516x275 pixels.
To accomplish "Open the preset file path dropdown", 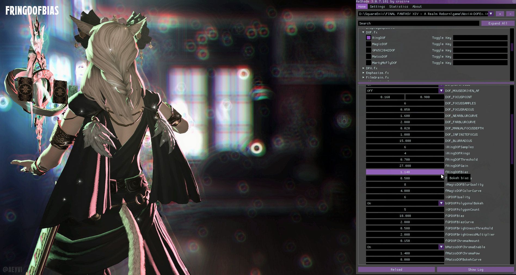I will point(491,14).
